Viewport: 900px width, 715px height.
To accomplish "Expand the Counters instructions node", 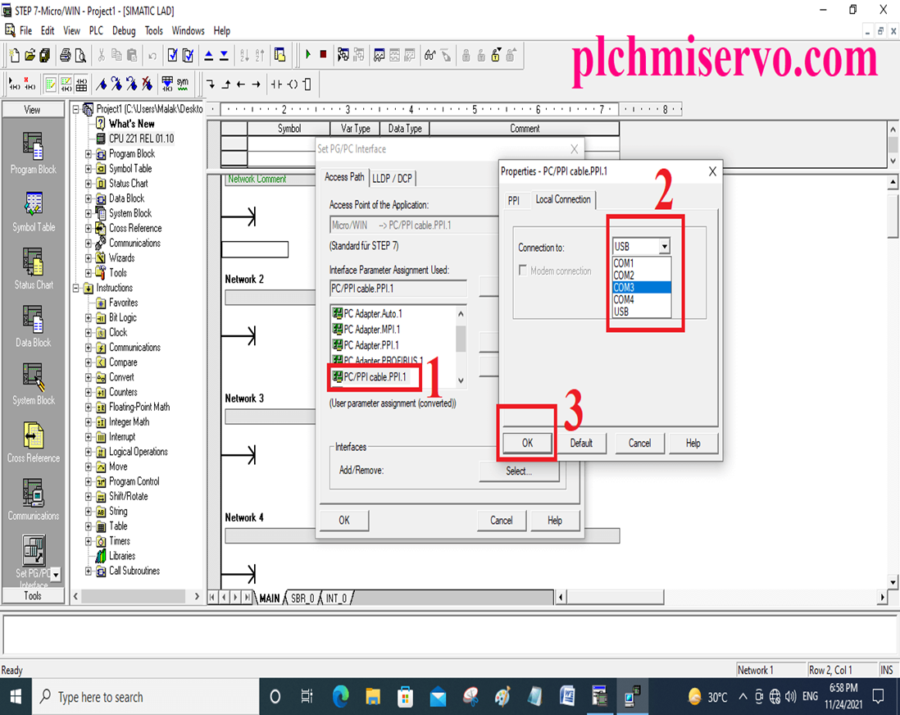I will coord(89,392).
